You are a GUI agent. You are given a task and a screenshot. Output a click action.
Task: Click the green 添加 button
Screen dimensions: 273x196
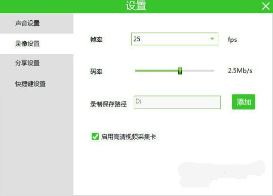[244, 102]
